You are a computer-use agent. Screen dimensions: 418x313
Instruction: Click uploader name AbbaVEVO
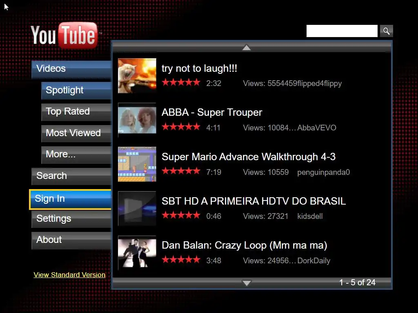click(317, 128)
